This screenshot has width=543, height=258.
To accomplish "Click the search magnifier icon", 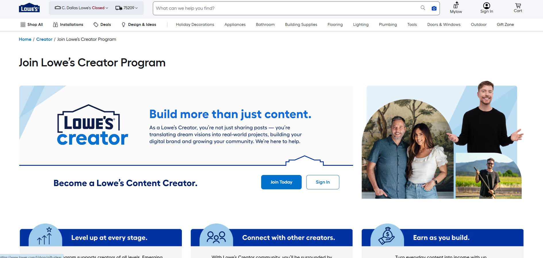I will click(423, 8).
